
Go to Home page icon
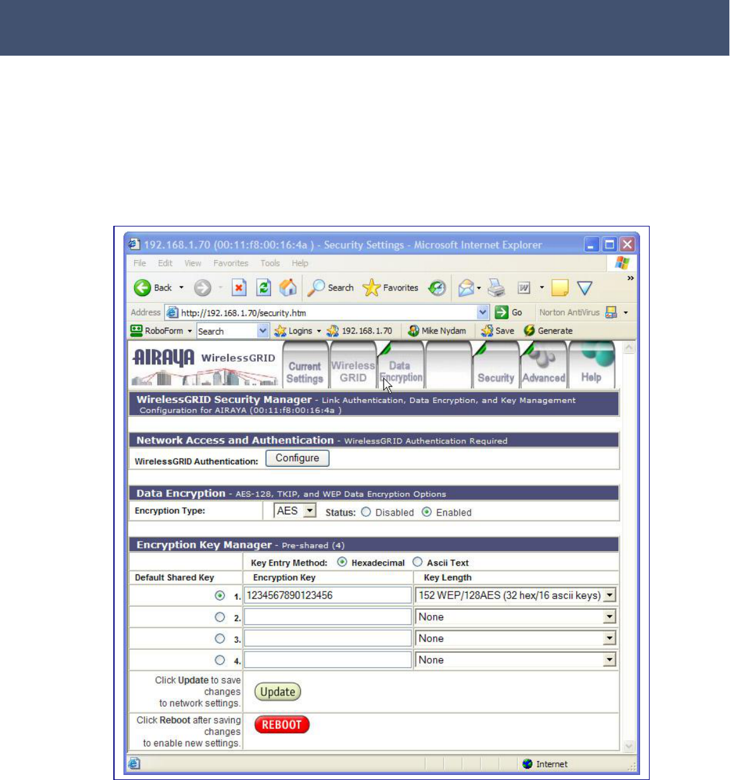pos(288,288)
